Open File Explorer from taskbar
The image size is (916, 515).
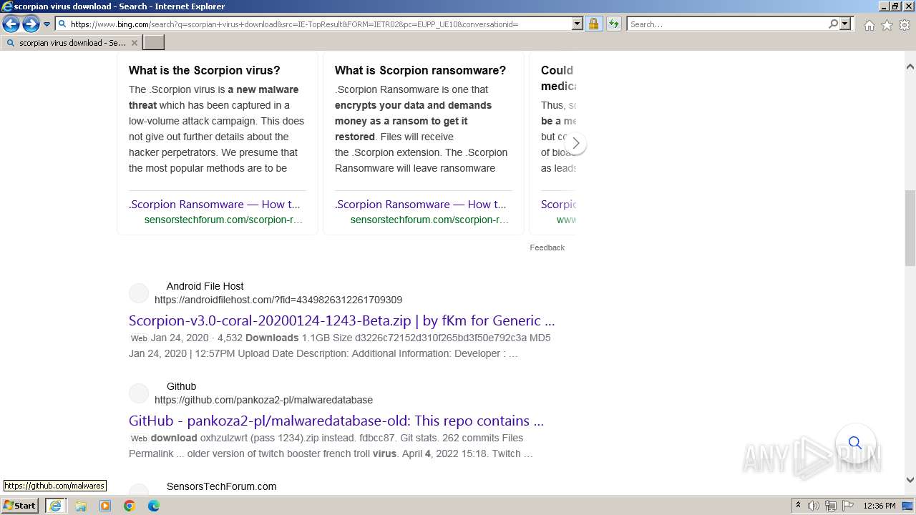[x=81, y=506]
